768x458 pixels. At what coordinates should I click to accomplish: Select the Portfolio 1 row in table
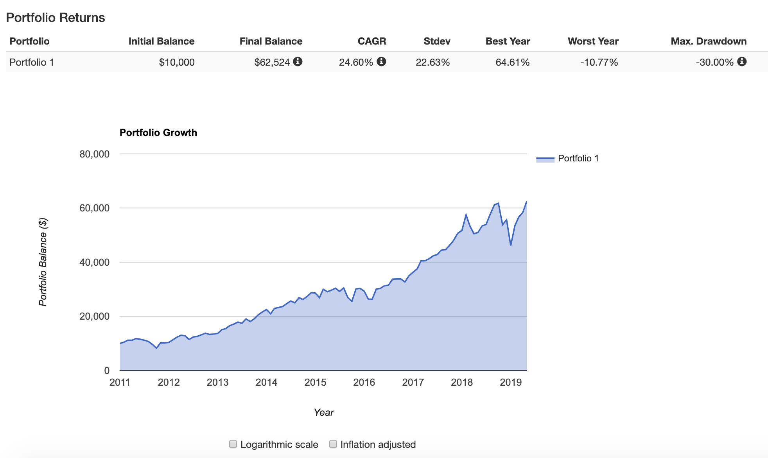pos(31,62)
